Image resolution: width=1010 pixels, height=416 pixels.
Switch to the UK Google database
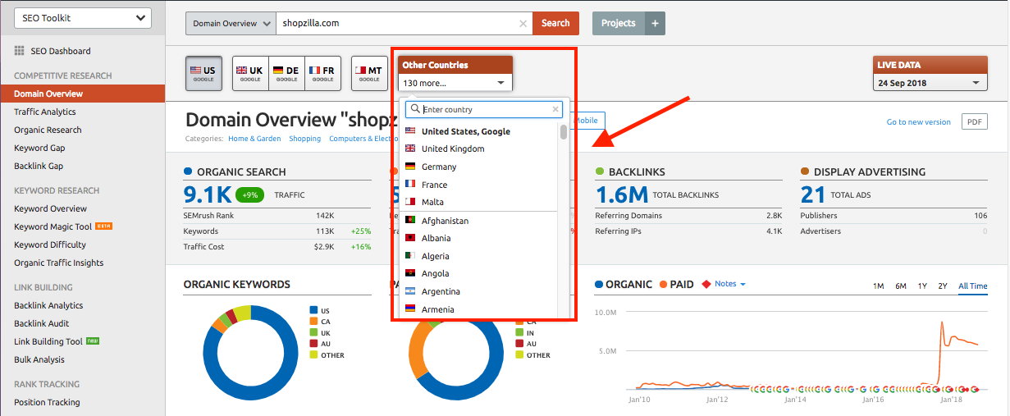coord(250,73)
